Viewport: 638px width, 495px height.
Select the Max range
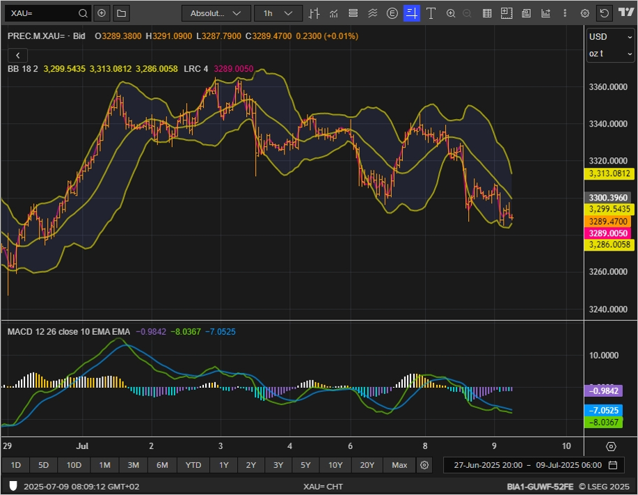(x=399, y=465)
